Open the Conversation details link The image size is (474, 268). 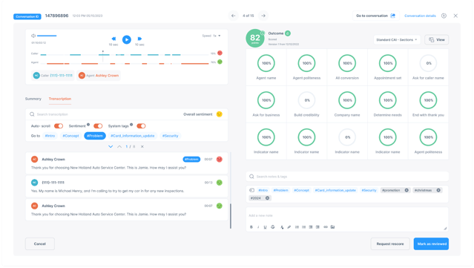click(x=420, y=16)
